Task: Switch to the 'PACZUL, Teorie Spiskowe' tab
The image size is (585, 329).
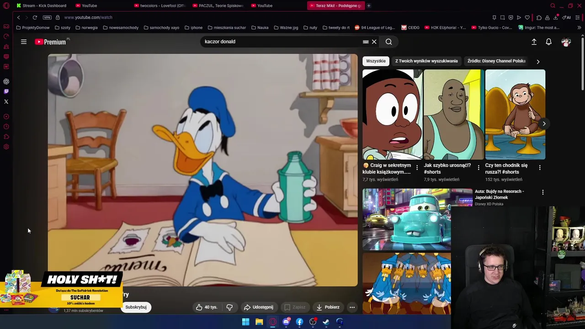Action: pos(218,5)
